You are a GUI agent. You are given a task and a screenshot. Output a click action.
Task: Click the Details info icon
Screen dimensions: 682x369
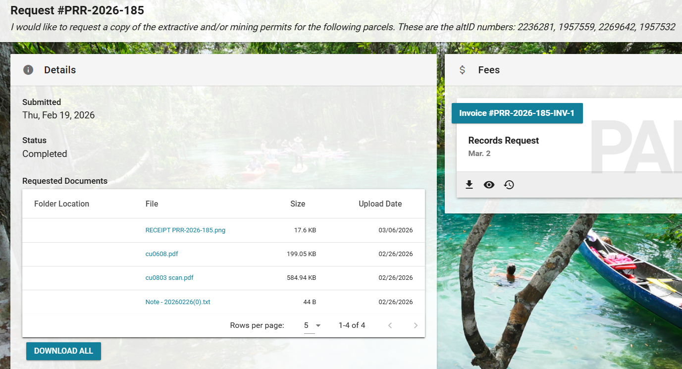[x=28, y=70]
